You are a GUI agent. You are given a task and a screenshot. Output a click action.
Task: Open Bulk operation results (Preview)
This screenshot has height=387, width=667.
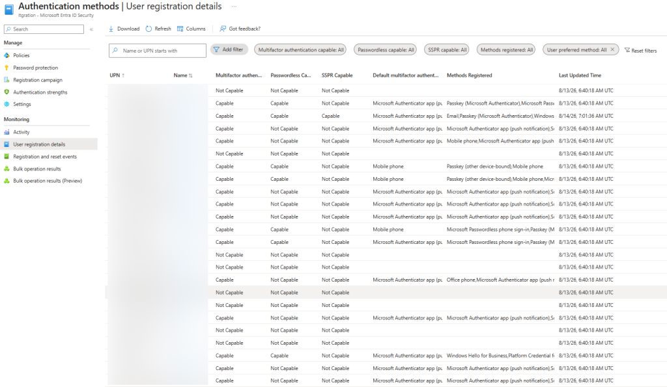point(48,181)
